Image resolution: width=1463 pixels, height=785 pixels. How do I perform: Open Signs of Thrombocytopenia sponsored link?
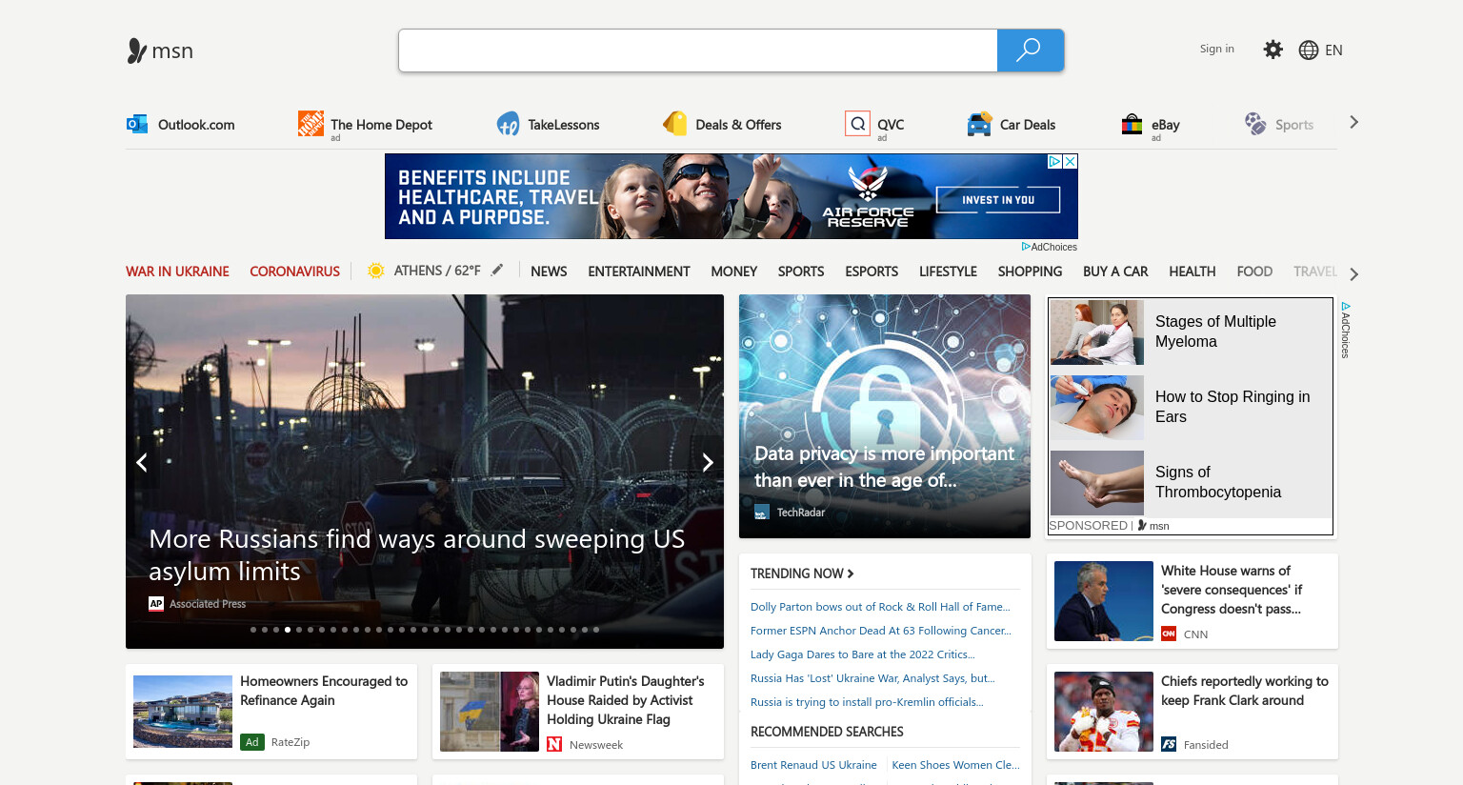(1218, 482)
